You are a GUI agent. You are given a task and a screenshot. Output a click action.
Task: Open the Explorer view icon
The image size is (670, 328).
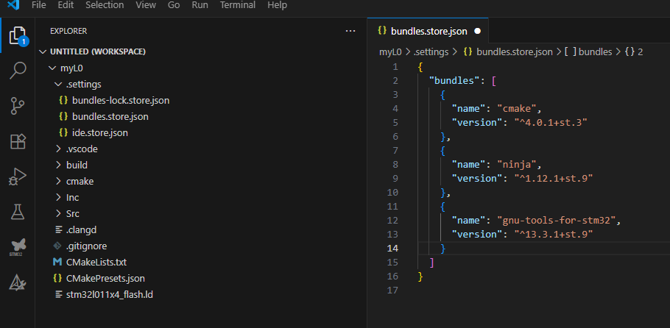tap(17, 35)
